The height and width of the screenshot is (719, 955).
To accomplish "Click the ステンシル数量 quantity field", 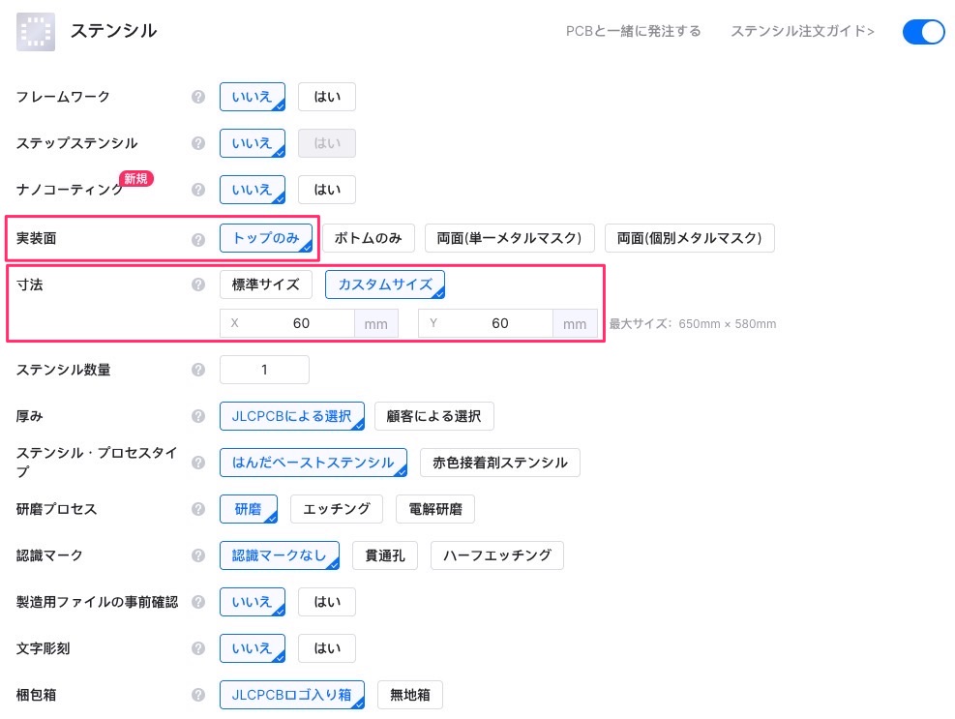I will pos(264,370).
